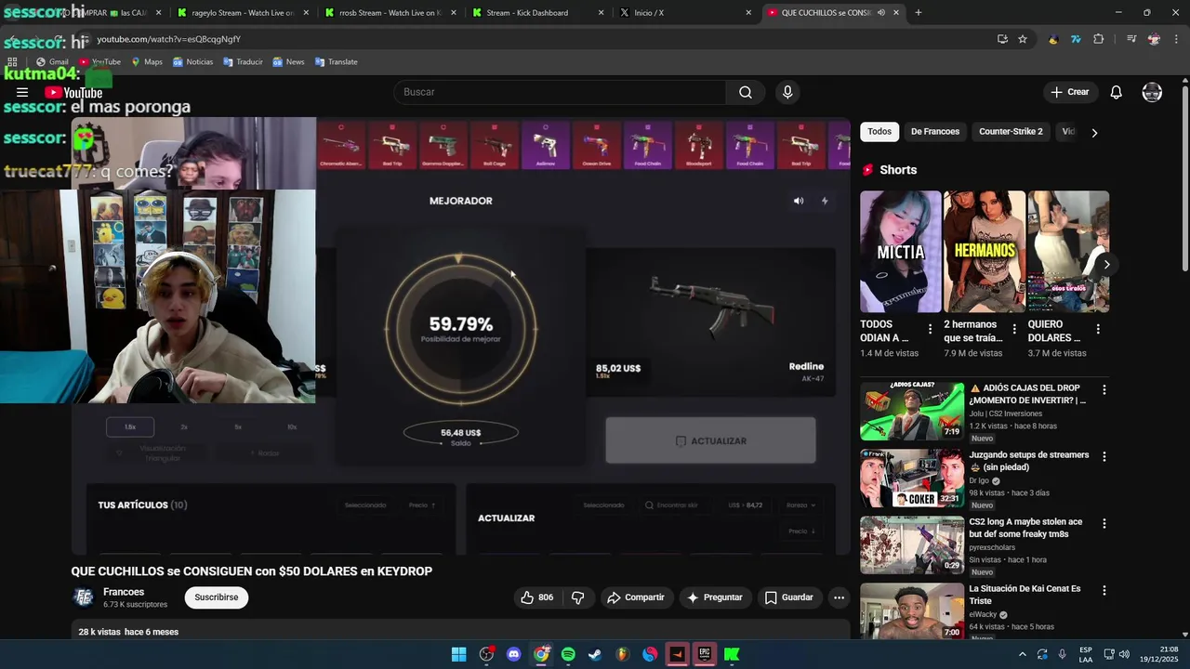The height and width of the screenshot is (669, 1190).
Task: Select the 'De Francoes' filter chip
Action: pos(935,132)
